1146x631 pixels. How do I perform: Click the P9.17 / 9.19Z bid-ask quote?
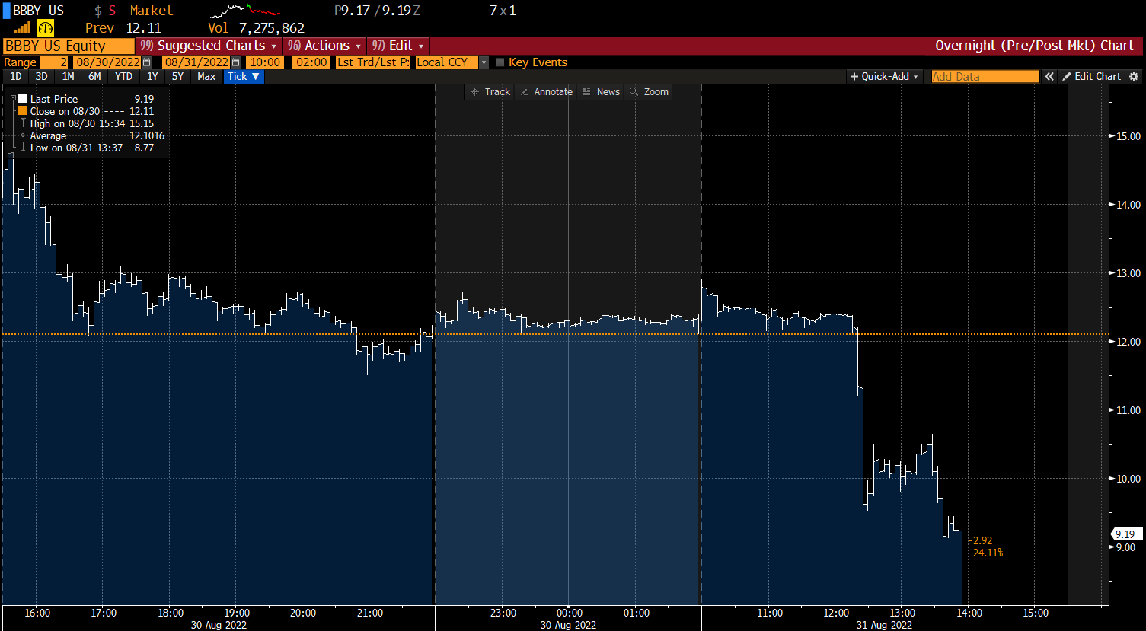coord(377,11)
